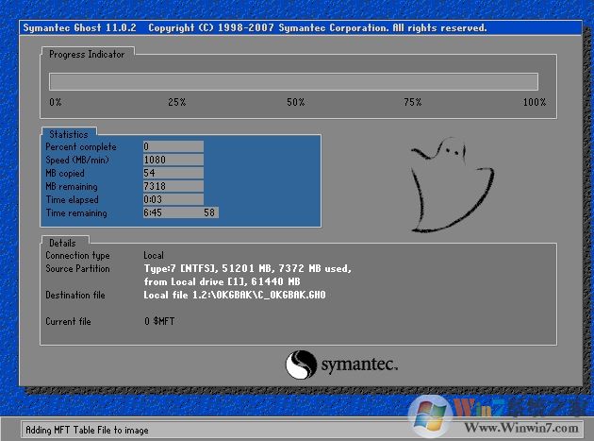Select the MB copied value field

(x=173, y=174)
